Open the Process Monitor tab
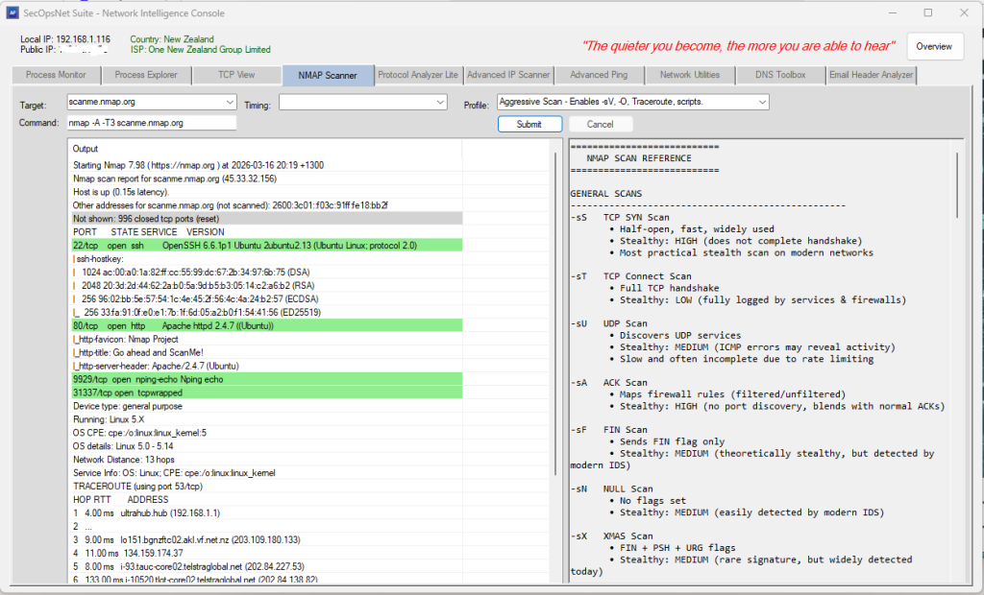Image resolution: width=984 pixels, height=595 pixels. tap(56, 75)
